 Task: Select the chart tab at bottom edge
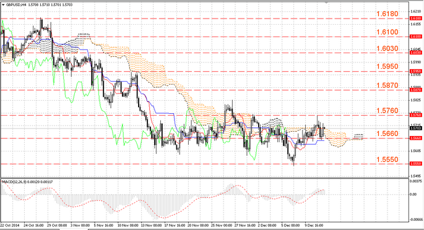pyautogui.click(x=74, y=229)
